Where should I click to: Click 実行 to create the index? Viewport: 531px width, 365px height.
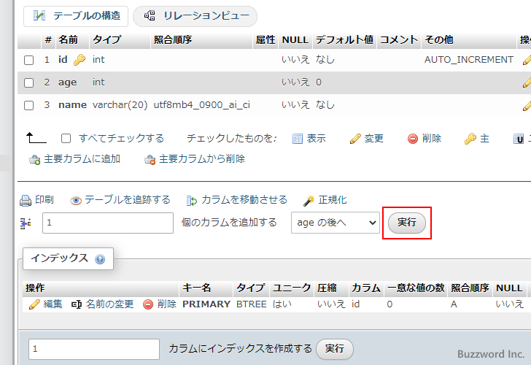pyautogui.click(x=335, y=349)
